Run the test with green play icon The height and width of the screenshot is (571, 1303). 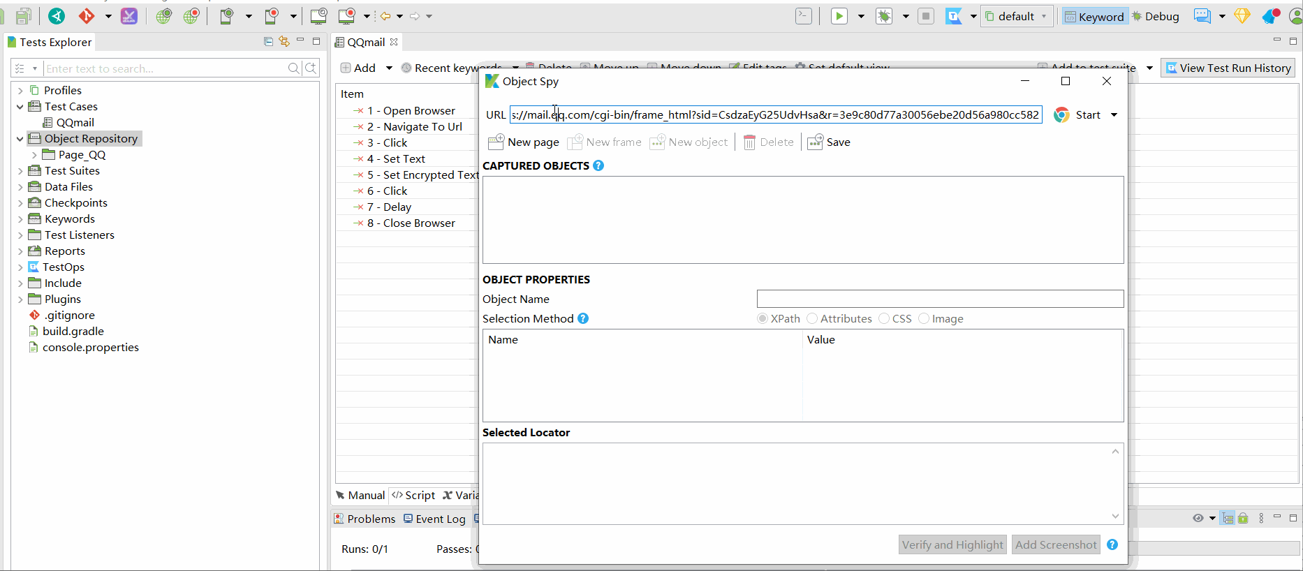pyautogui.click(x=839, y=16)
